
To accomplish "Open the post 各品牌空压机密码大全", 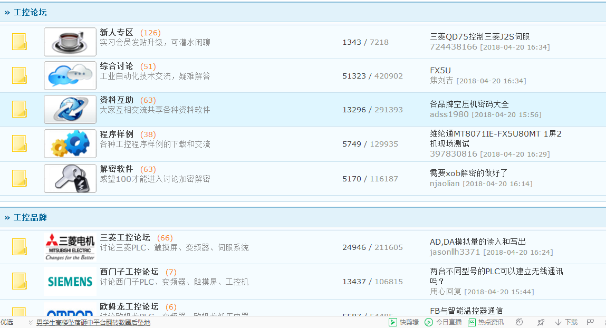I will click(469, 104).
